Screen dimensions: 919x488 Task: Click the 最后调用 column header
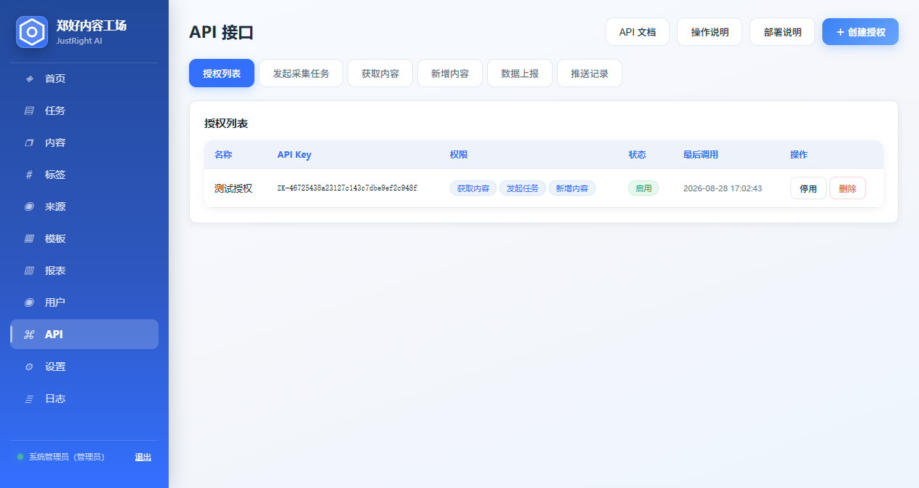701,155
